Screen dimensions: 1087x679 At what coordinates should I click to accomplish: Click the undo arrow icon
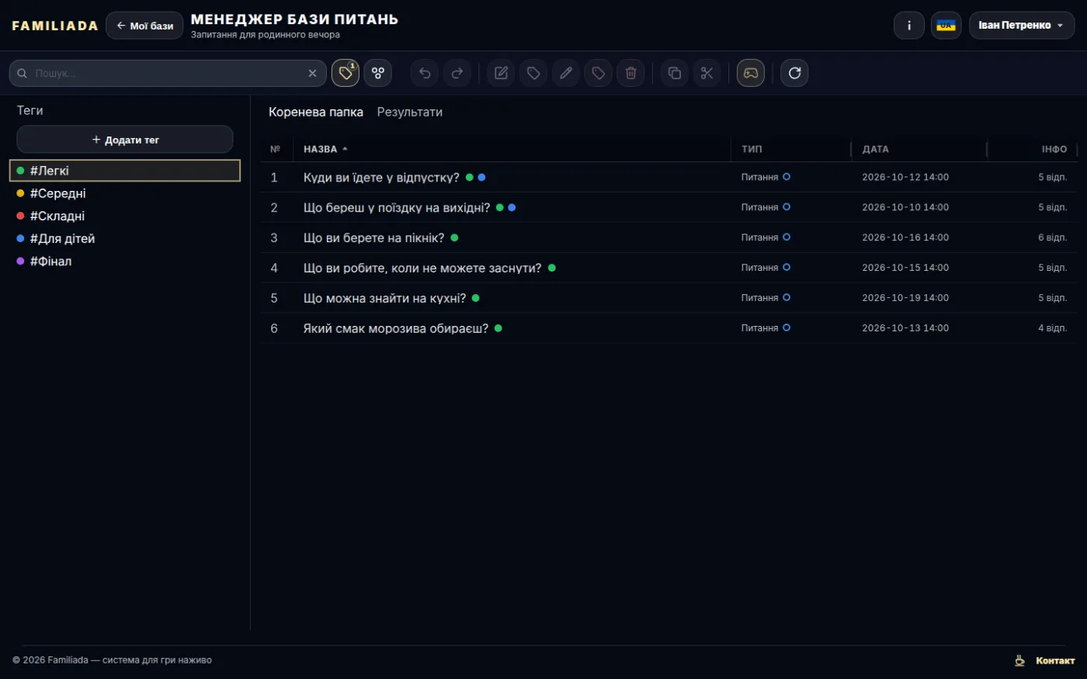425,73
